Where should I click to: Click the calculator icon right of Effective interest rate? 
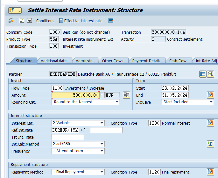click(111, 21)
